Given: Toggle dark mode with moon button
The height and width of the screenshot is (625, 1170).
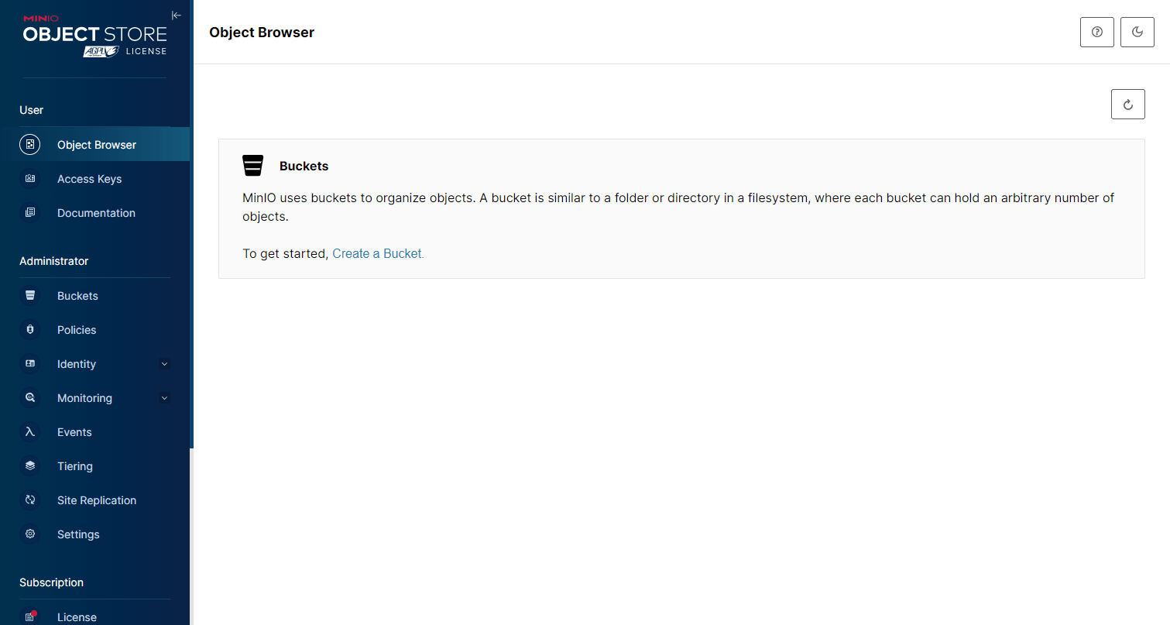Looking at the screenshot, I should point(1137,32).
